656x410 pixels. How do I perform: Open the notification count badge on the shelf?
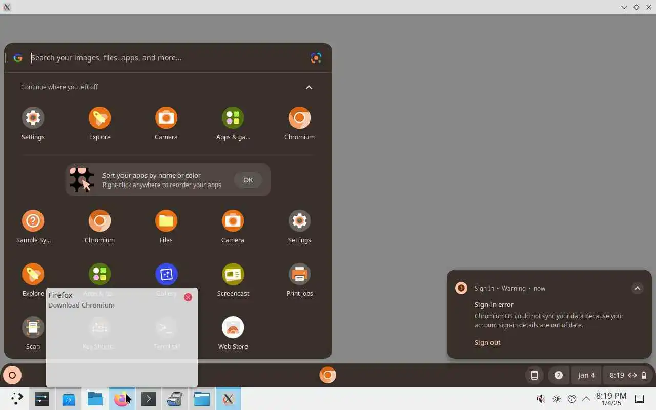coord(559,375)
